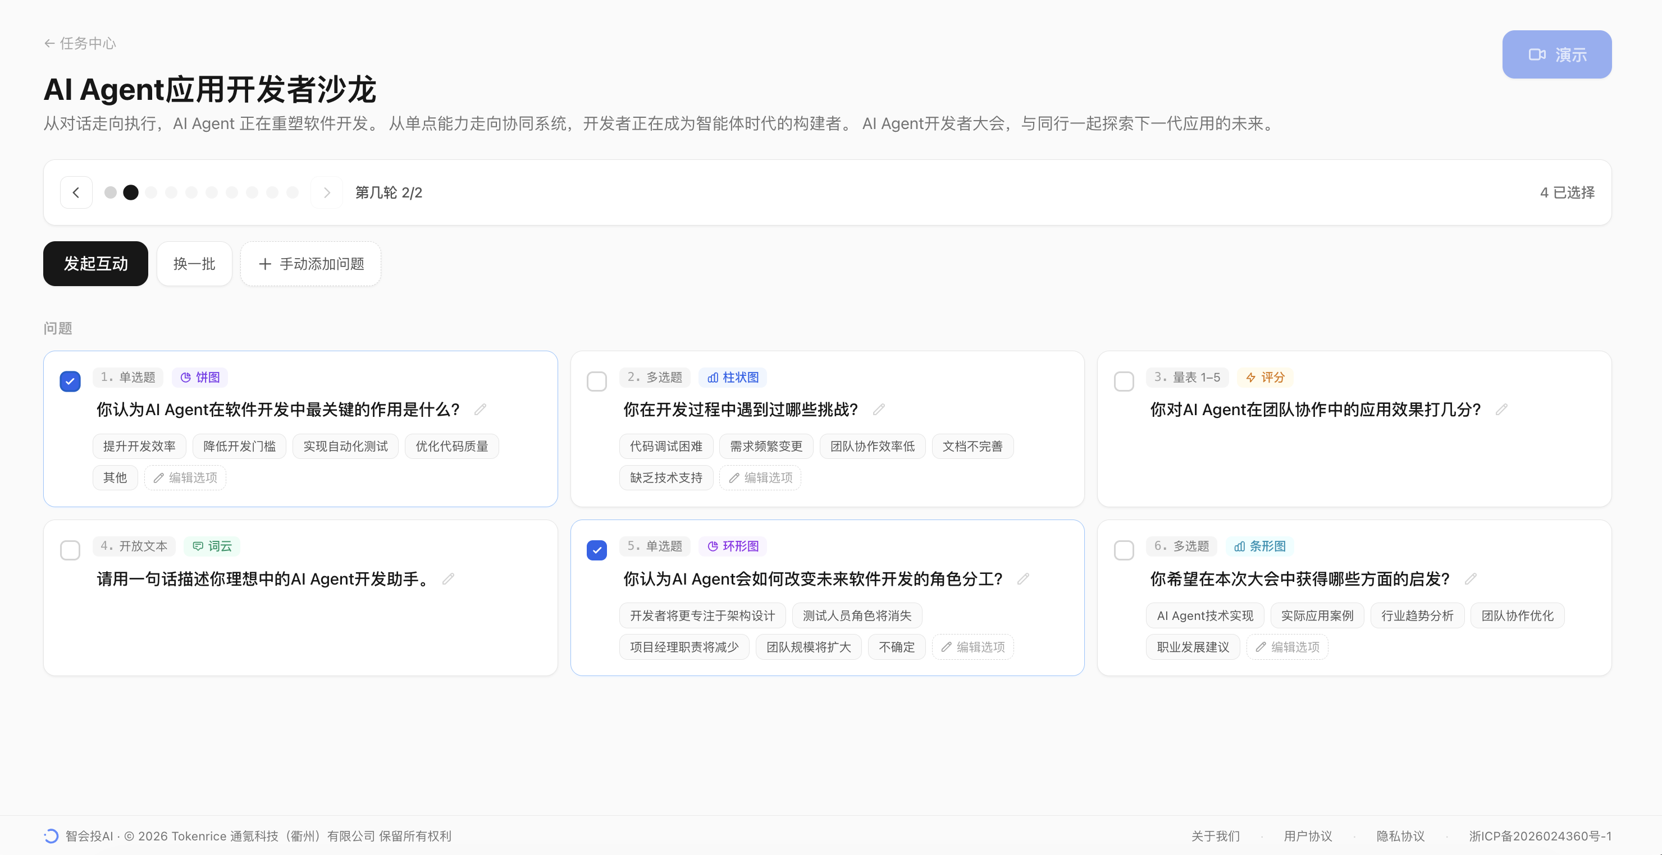Click the 量表 1–5 type label
The width and height of the screenshot is (1662, 855).
(x=1188, y=377)
